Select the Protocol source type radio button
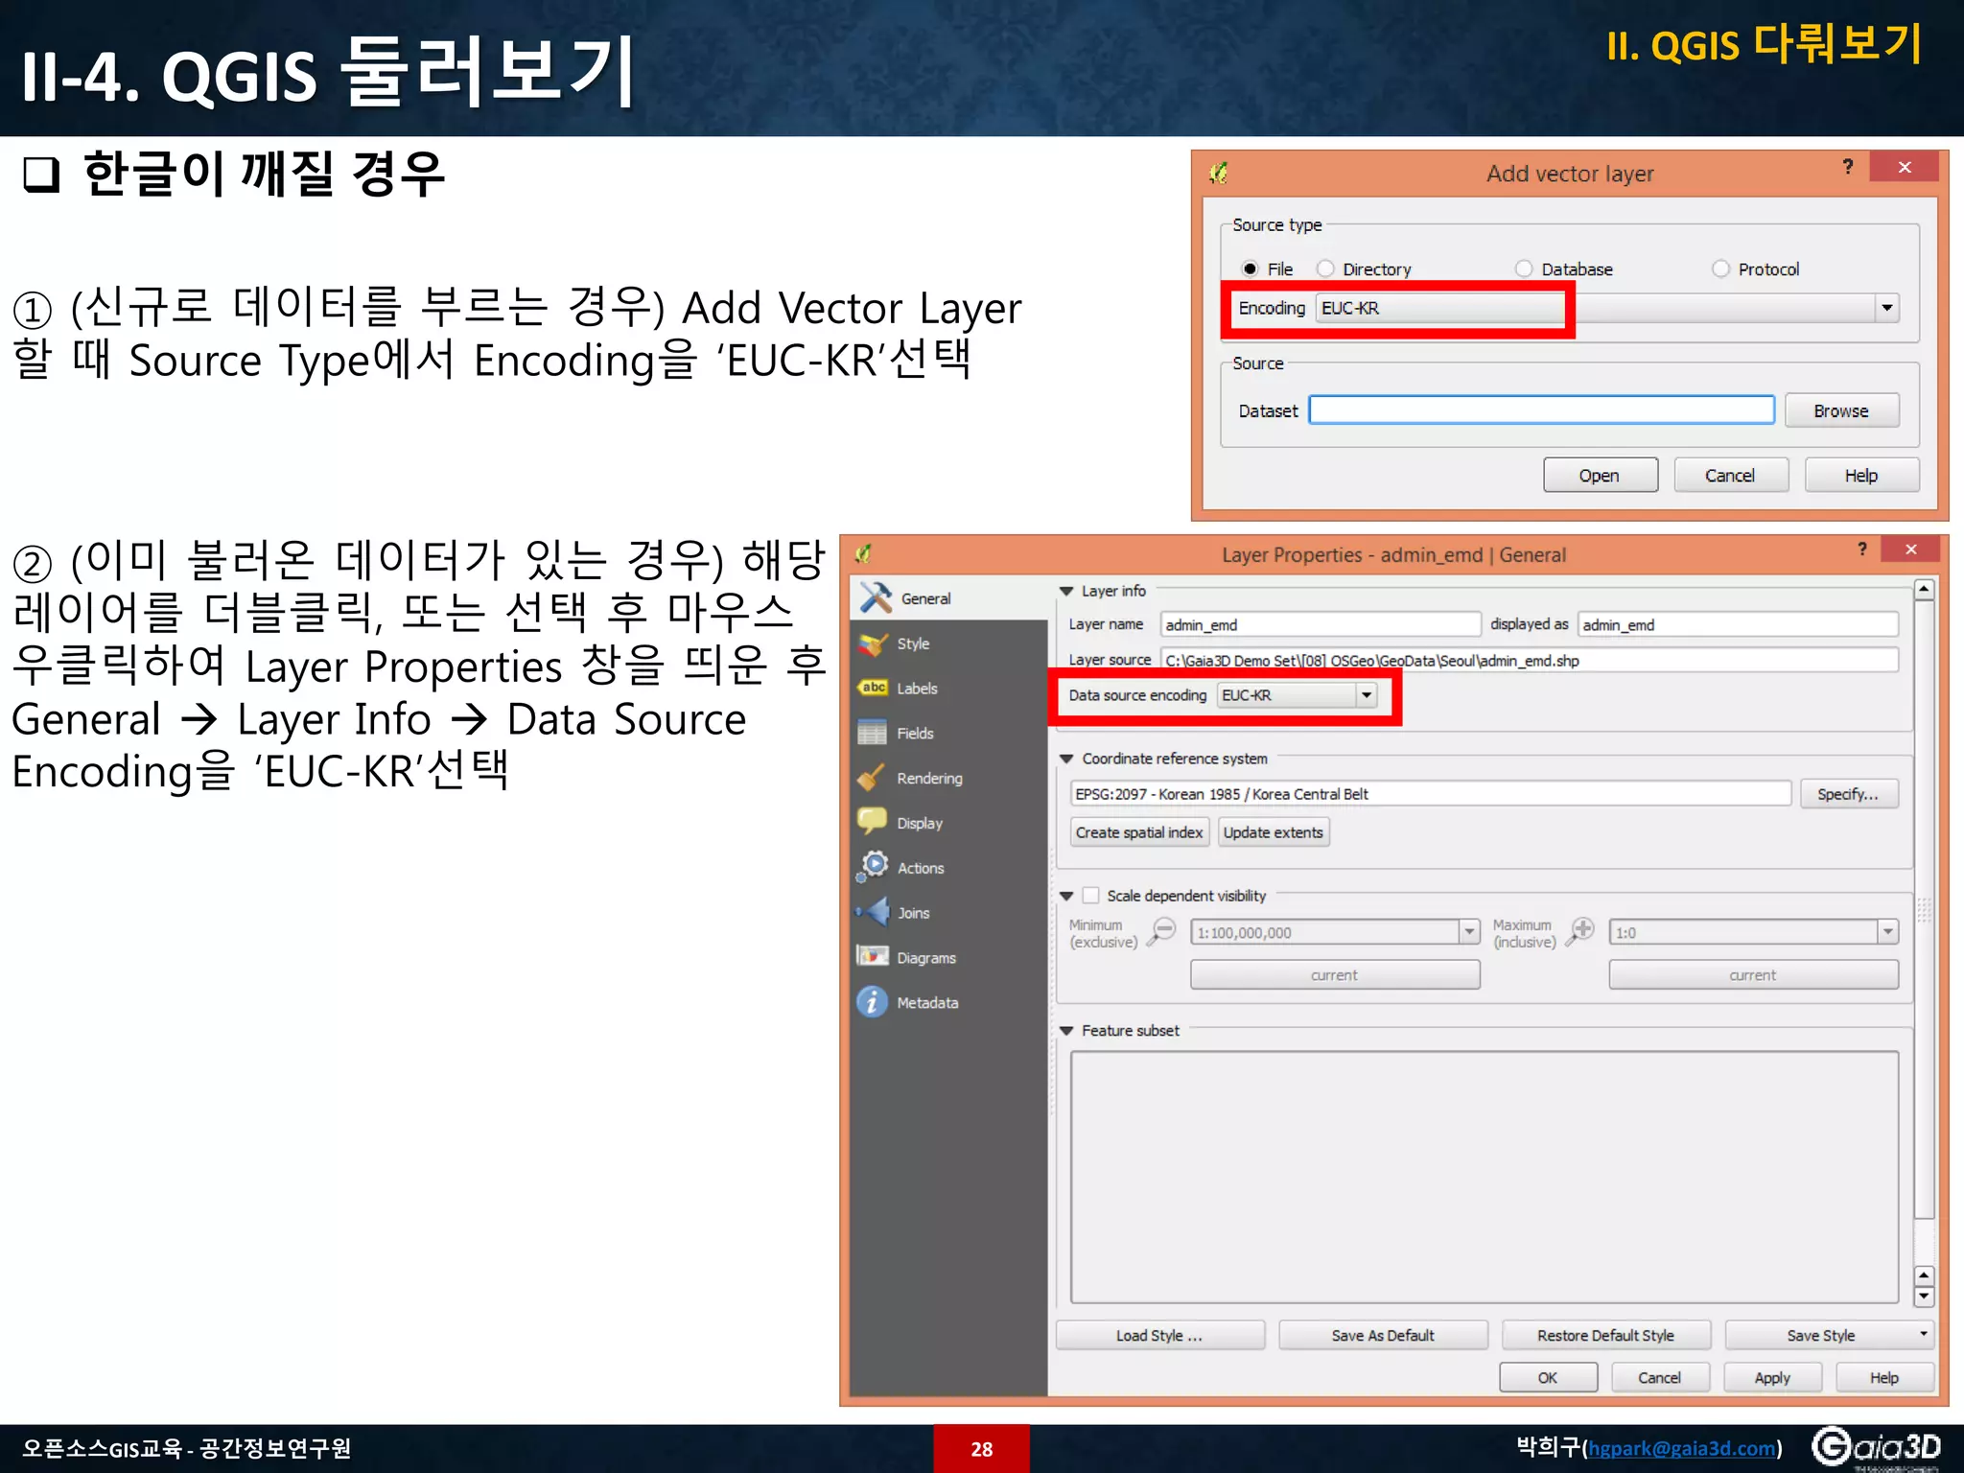 (1721, 269)
